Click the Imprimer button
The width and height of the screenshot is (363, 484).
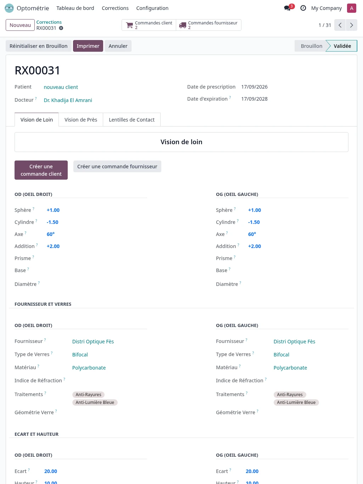pyautogui.click(x=88, y=46)
